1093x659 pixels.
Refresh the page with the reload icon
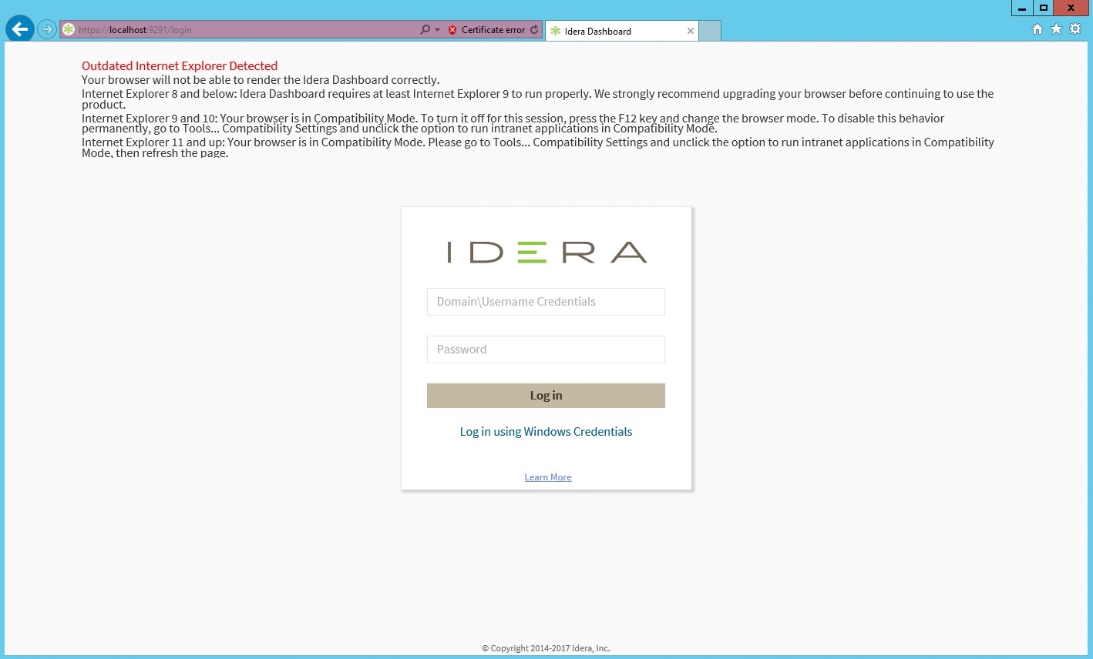click(x=534, y=30)
